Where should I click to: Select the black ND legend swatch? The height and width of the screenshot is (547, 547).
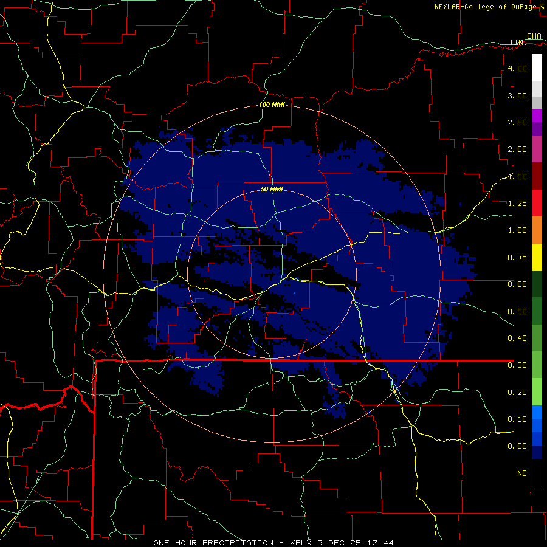tap(537, 473)
